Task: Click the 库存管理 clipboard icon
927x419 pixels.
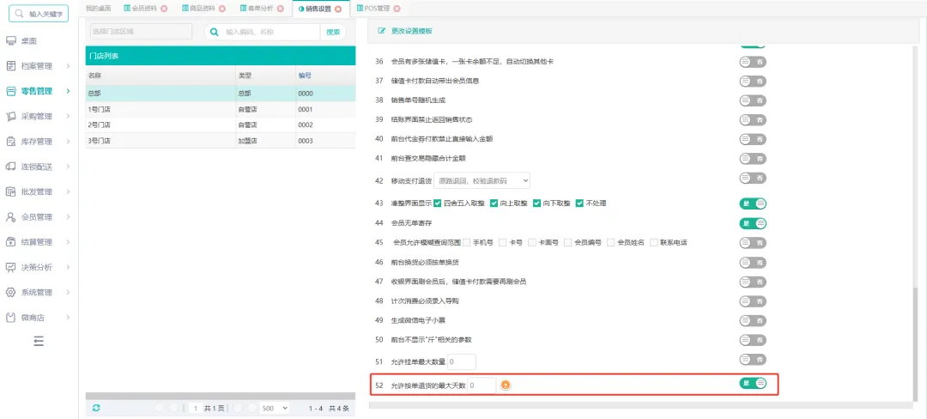Action: click(10, 142)
